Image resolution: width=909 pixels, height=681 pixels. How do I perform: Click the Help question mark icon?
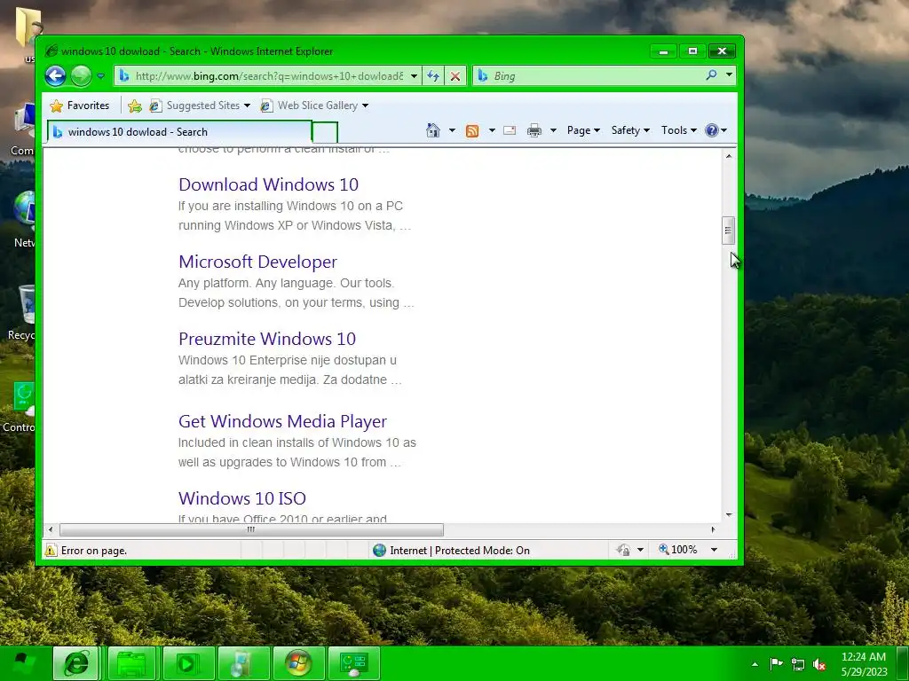712,130
